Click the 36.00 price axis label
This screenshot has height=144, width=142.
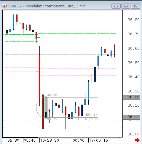134,134
